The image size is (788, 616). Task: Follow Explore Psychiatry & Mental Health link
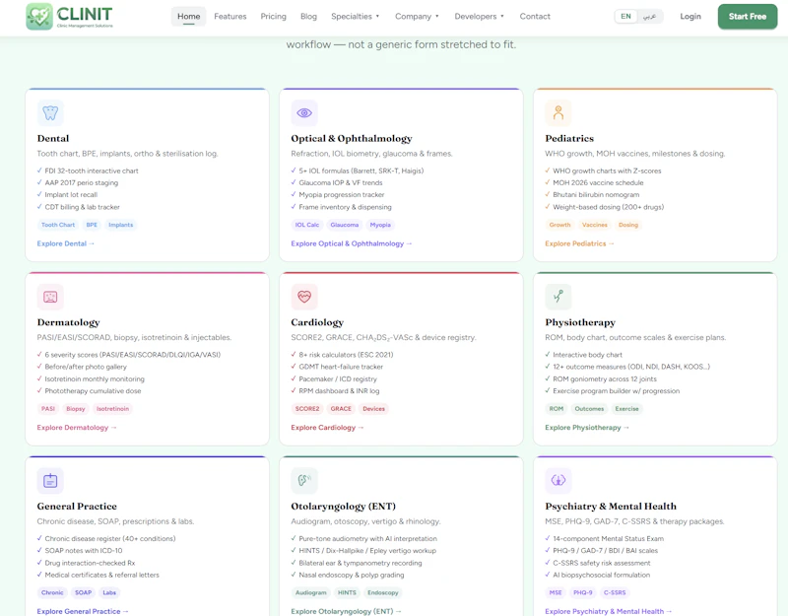click(x=608, y=611)
